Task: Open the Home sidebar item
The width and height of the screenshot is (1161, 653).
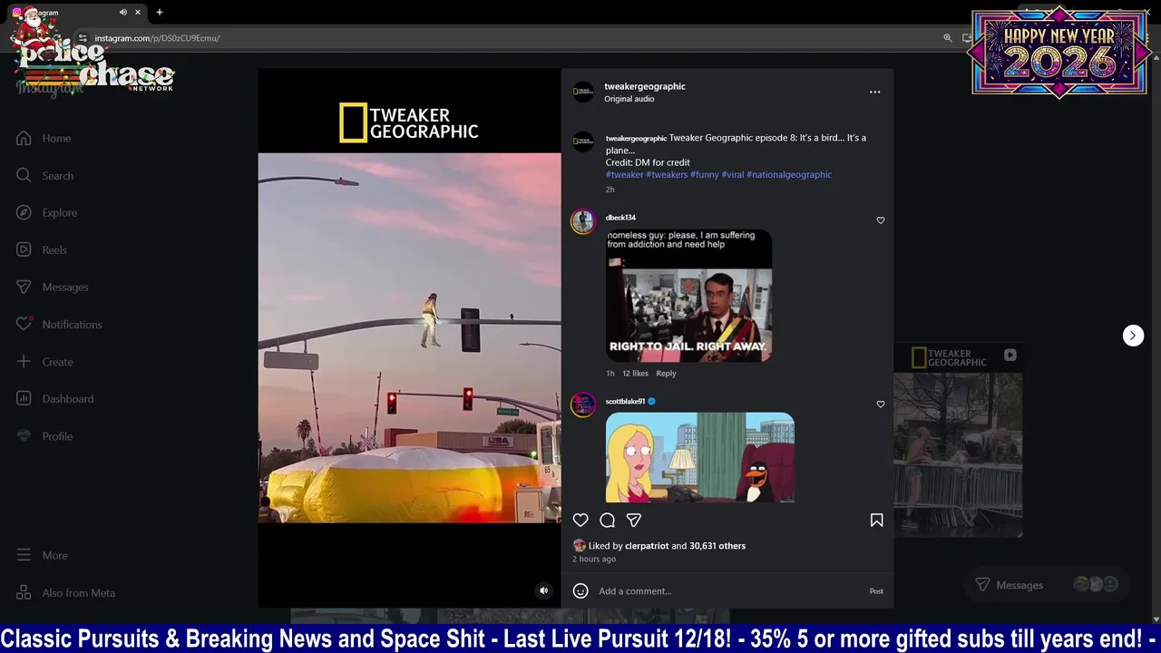Action: point(44,138)
